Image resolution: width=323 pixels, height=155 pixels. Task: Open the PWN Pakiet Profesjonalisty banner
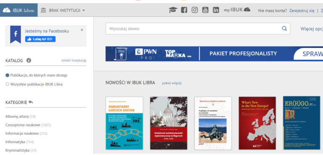(x=214, y=53)
